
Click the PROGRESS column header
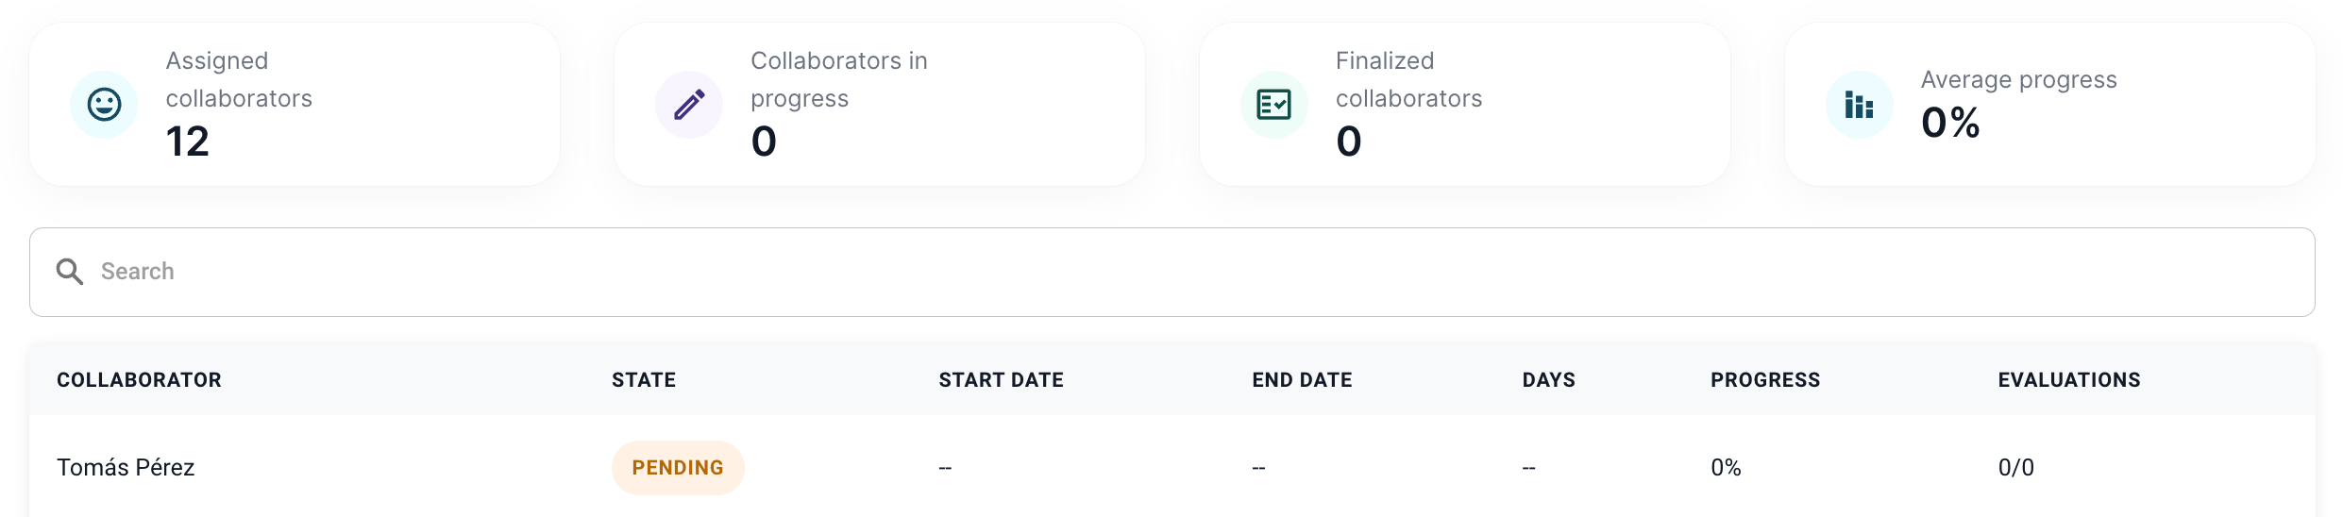coord(1765,380)
